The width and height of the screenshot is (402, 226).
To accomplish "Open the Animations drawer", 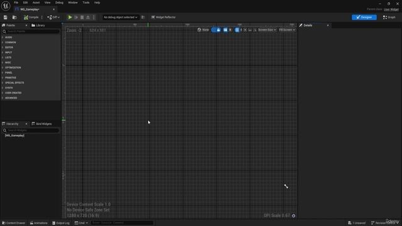I will coord(39,223).
